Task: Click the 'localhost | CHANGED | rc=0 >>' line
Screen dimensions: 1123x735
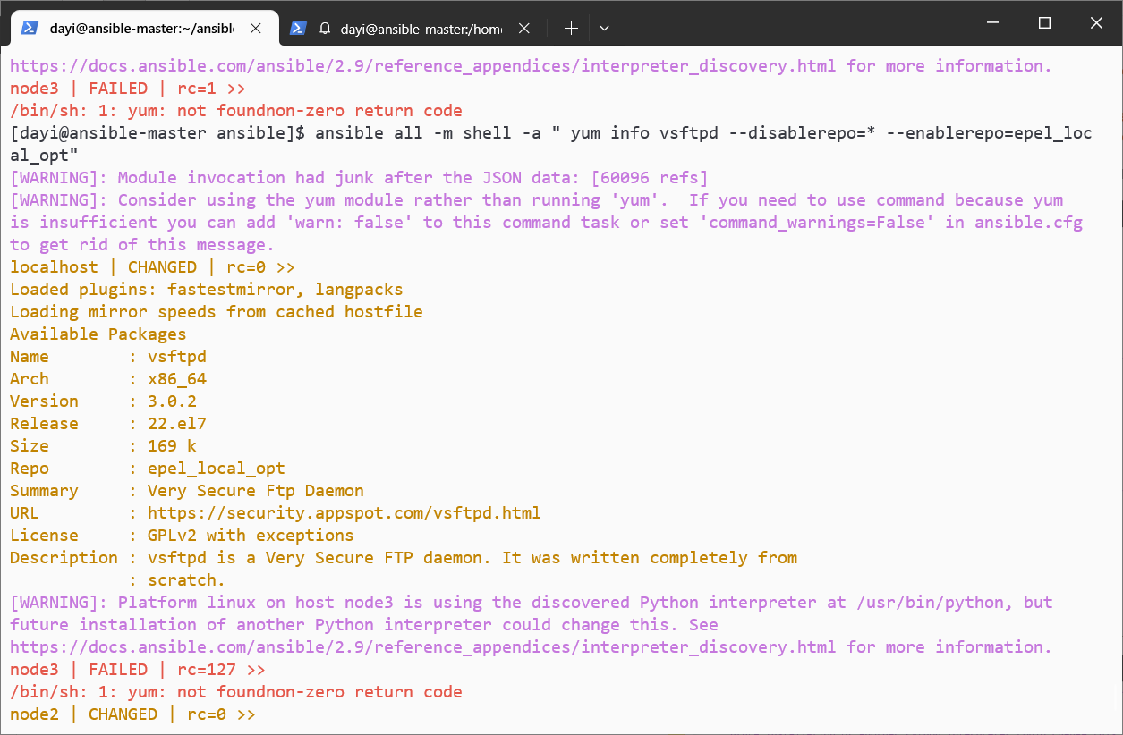Action: tap(152, 267)
